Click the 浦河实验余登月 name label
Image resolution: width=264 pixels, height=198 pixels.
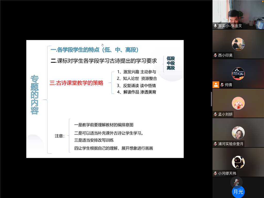click(230, 144)
